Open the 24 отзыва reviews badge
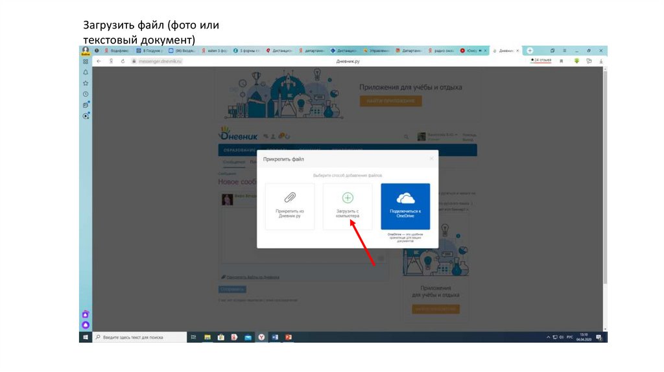Image resolution: width=664 pixels, height=372 pixels. click(x=541, y=60)
